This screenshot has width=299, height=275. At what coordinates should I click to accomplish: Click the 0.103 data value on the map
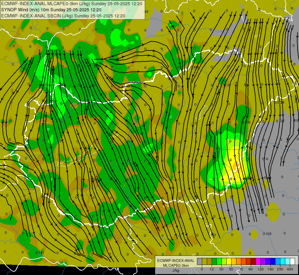pos(267,234)
